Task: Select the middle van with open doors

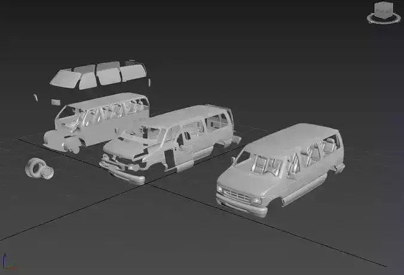Action: tap(170, 143)
